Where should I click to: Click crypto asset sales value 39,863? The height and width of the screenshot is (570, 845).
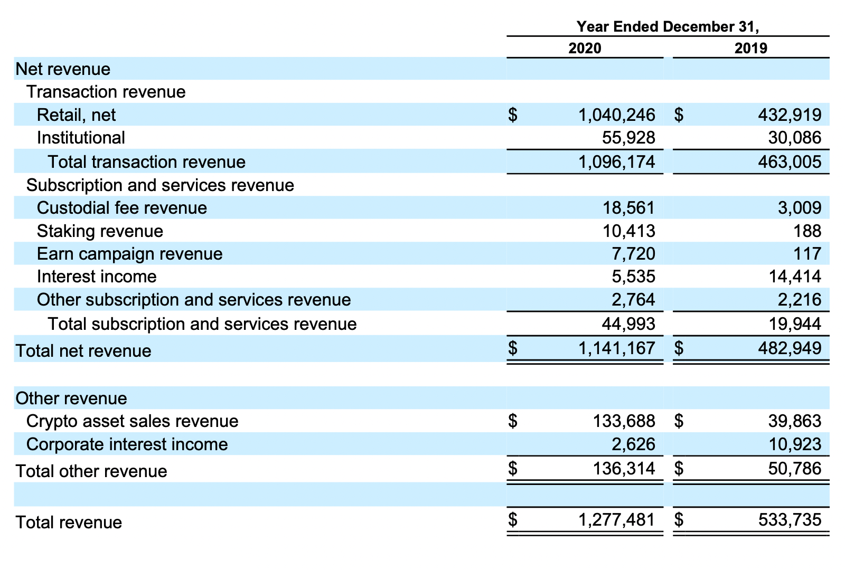click(795, 421)
